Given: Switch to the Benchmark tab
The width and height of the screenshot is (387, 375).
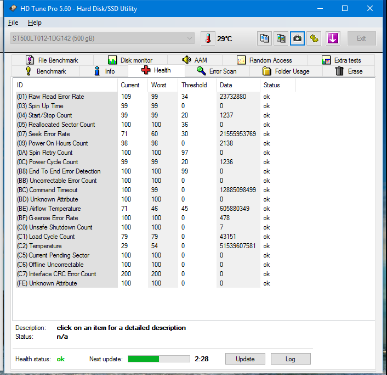Looking at the screenshot, I should pyautogui.click(x=46, y=71).
